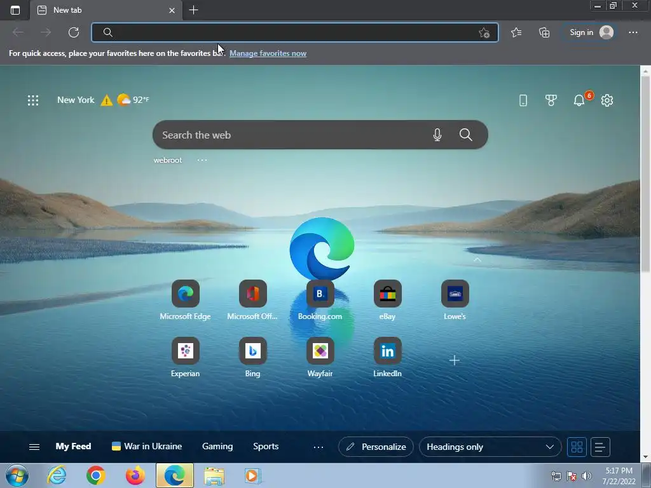The image size is (651, 488).
Task: Close the New tab tab
Action: (172, 10)
